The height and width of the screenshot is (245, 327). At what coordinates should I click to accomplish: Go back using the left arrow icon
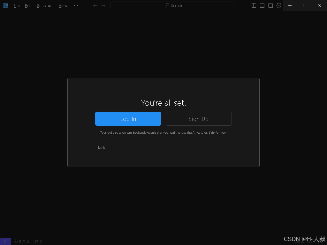pyautogui.click(x=95, y=6)
